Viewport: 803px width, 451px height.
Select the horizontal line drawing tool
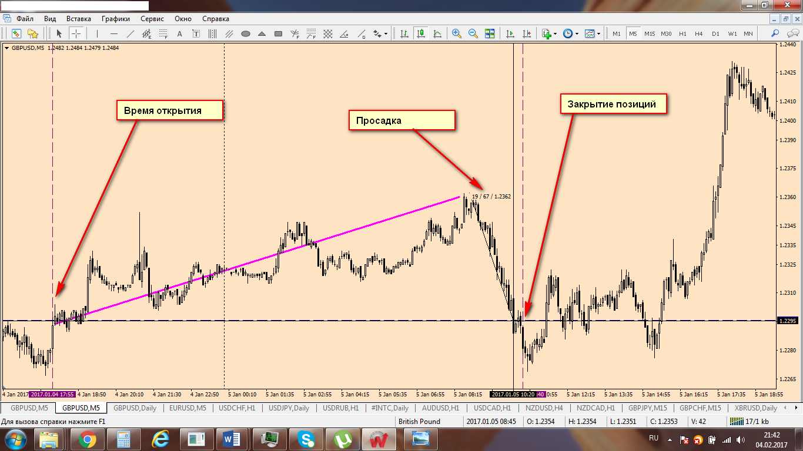click(x=114, y=33)
